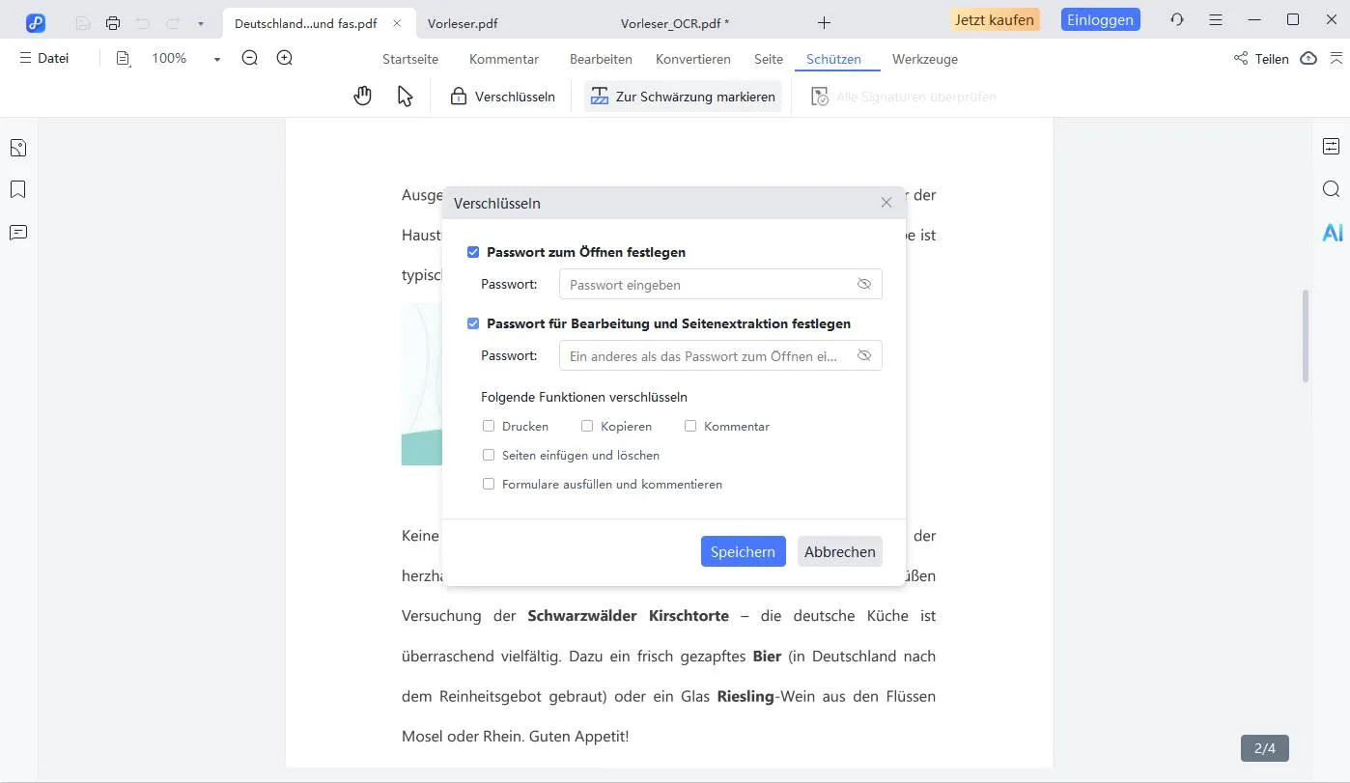This screenshot has height=783, width=1350.
Task: Zoom out with the minus magnifier
Action: pyautogui.click(x=250, y=59)
